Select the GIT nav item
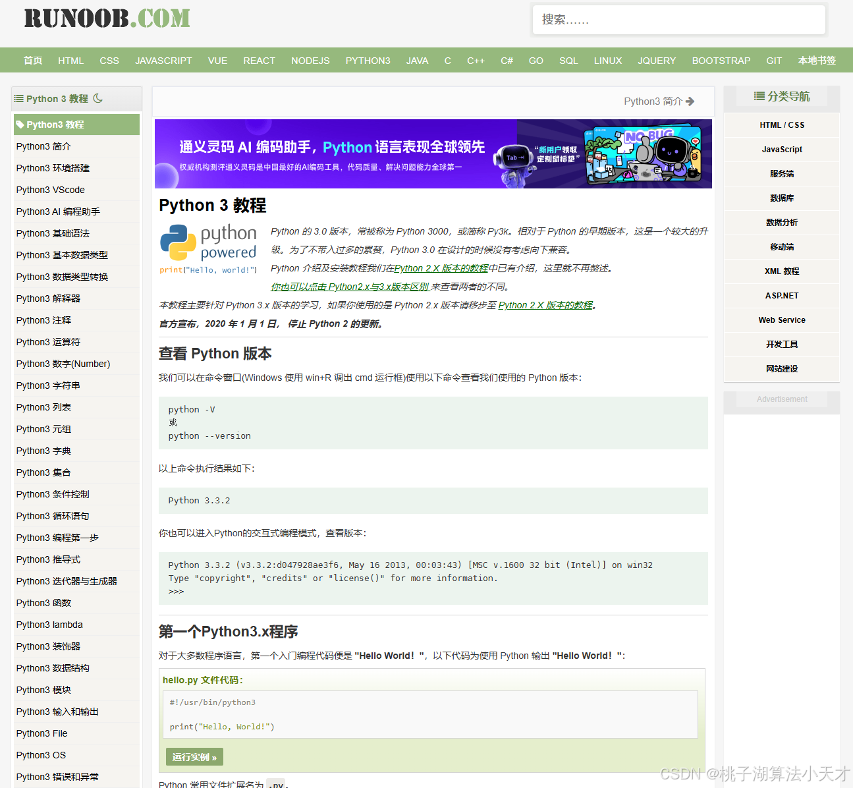The height and width of the screenshot is (788, 853). (773, 60)
